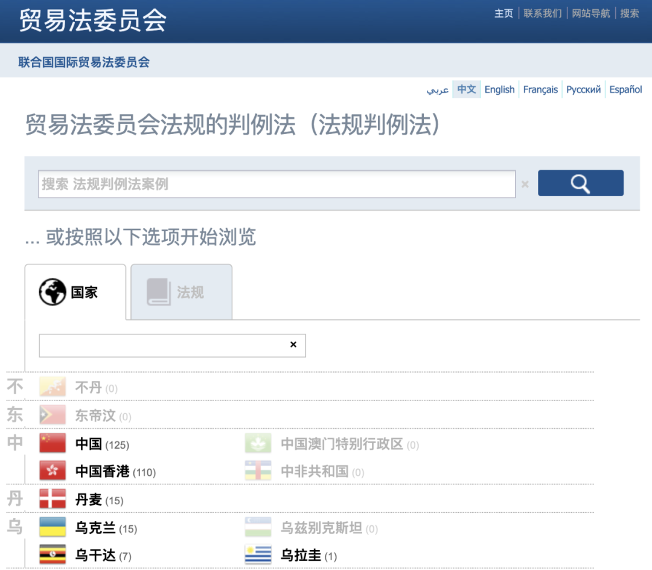Switch language to Español
The height and width of the screenshot is (570, 652).
pos(625,89)
